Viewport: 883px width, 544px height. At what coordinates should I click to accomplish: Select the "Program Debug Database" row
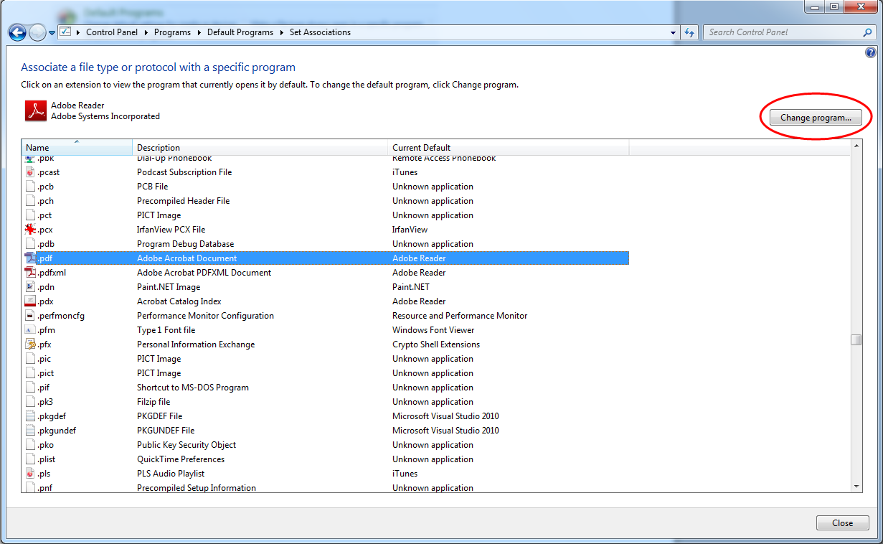326,244
